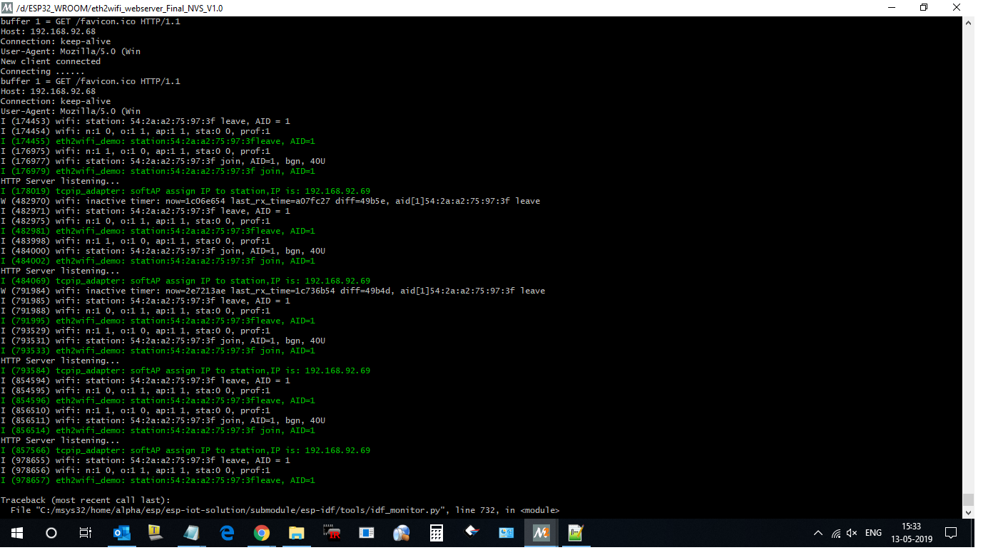Minimize the terminal window
The image size is (1003, 560).
pos(891,8)
